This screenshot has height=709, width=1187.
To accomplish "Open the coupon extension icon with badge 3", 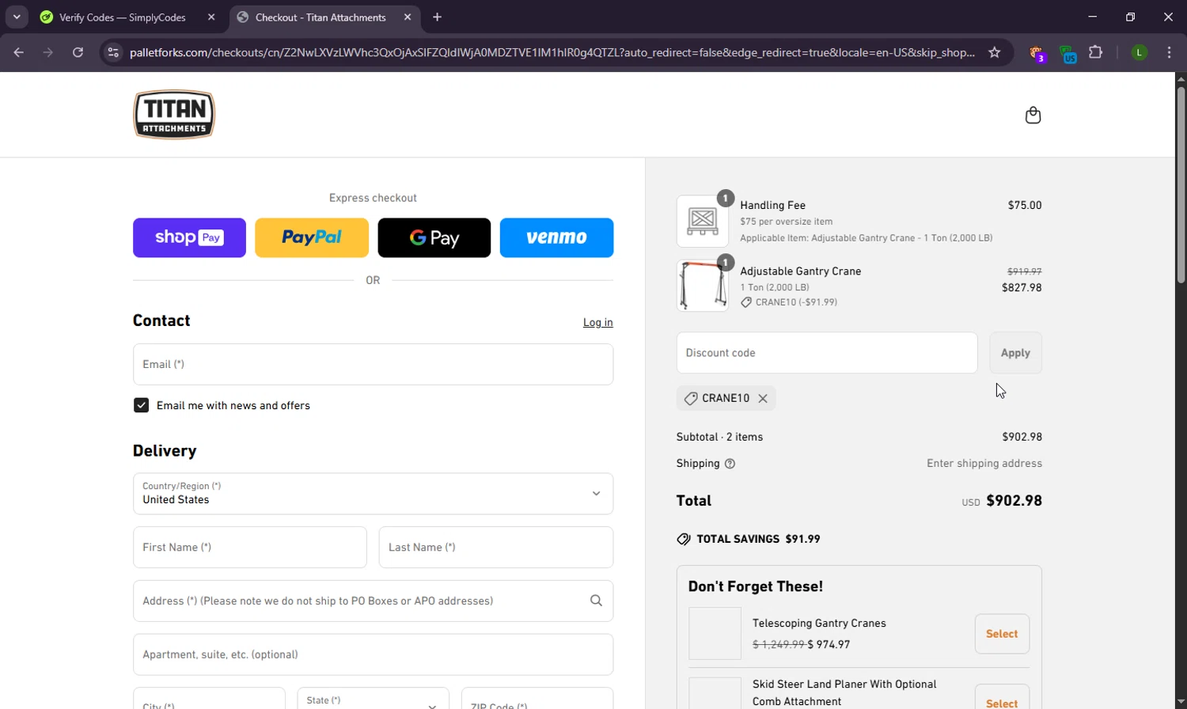I will point(1037,53).
